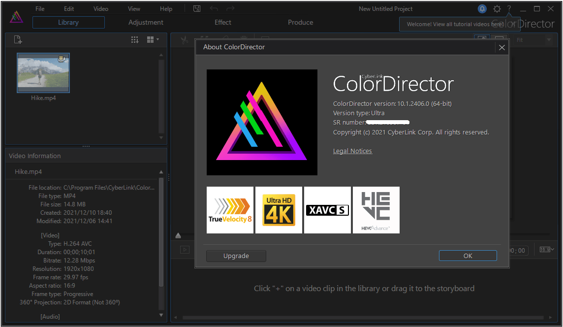Click the file location path value
563x327 pixels.
pyautogui.click(x=109, y=188)
